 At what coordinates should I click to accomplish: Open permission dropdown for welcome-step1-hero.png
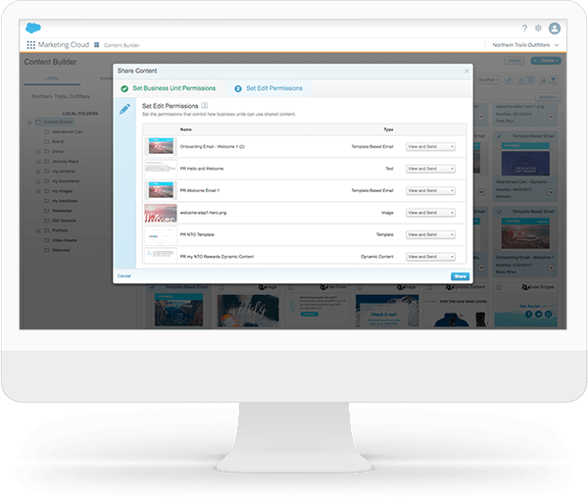pos(430,213)
